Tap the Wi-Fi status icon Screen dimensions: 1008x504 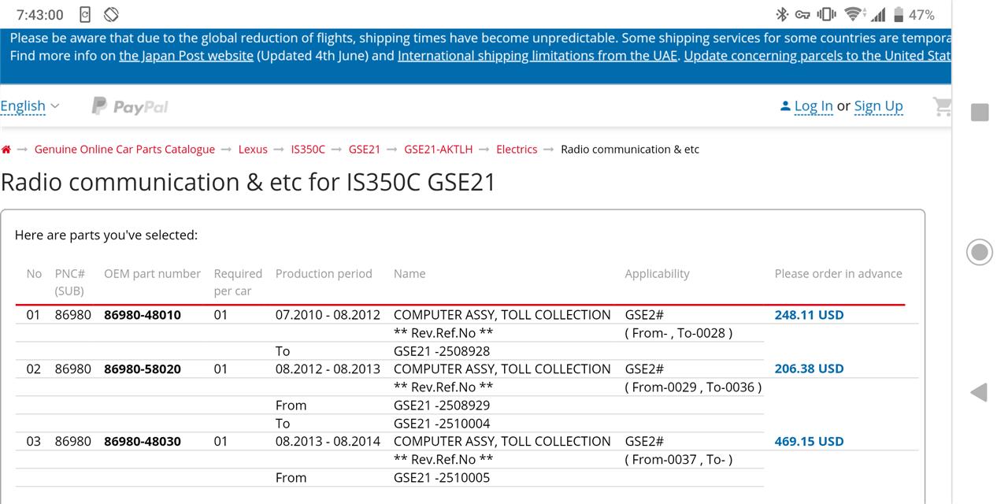click(x=853, y=14)
